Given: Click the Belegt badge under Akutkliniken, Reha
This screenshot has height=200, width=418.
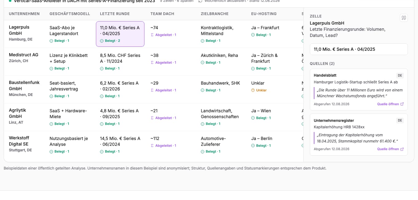Looking at the screenshot, I should click(211, 62).
